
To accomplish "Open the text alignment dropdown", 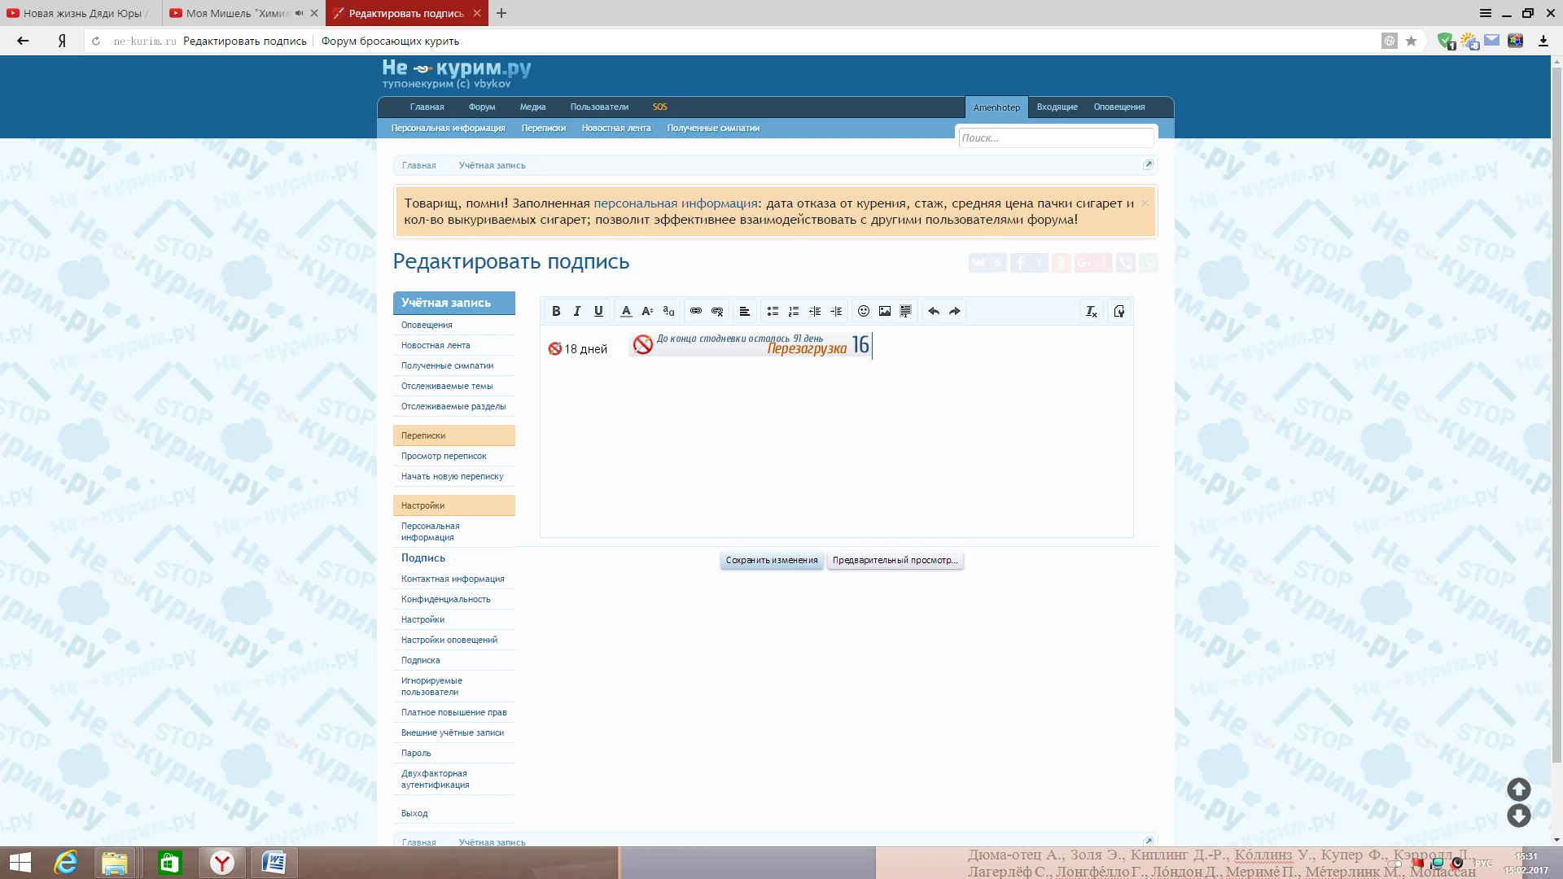I will click(x=744, y=311).
